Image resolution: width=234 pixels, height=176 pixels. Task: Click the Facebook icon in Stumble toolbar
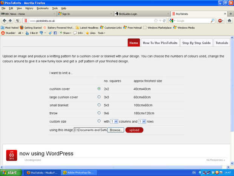pyautogui.click(x=55, y=33)
